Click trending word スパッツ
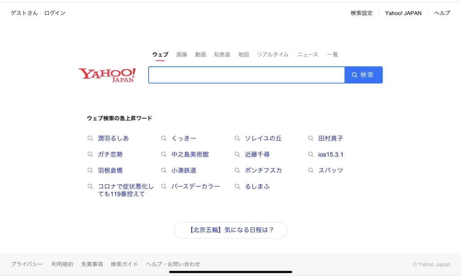The width and height of the screenshot is (461, 276). [x=330, y=170]
